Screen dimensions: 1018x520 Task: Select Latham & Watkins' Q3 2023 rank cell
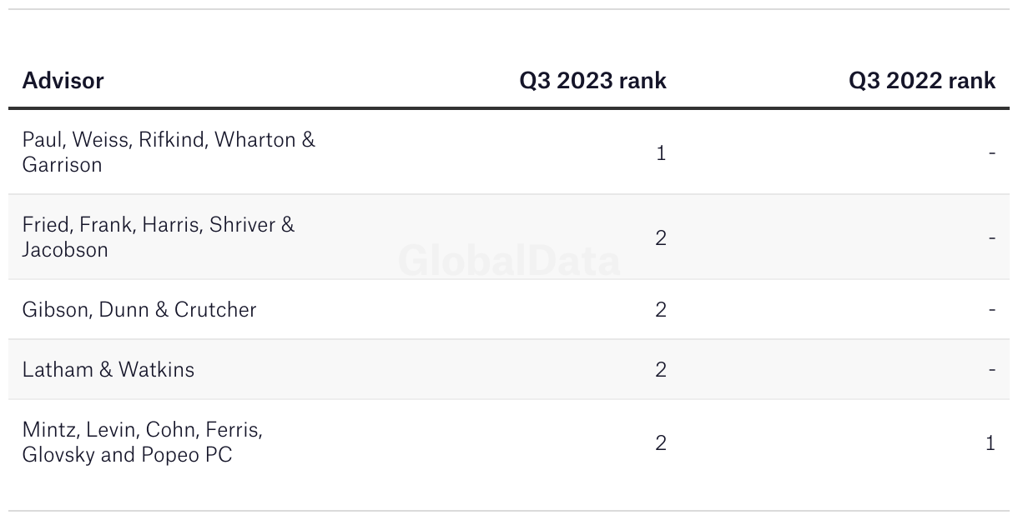[661, 370]
